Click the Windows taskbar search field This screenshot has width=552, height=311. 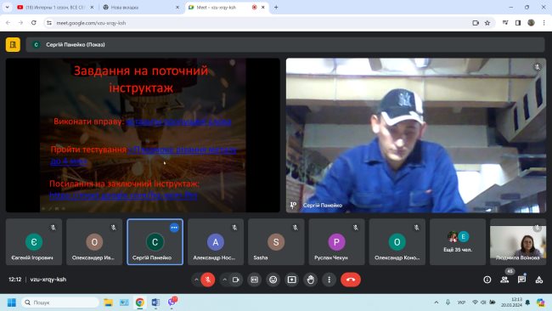pyautogui.click(x=60, y=303)
